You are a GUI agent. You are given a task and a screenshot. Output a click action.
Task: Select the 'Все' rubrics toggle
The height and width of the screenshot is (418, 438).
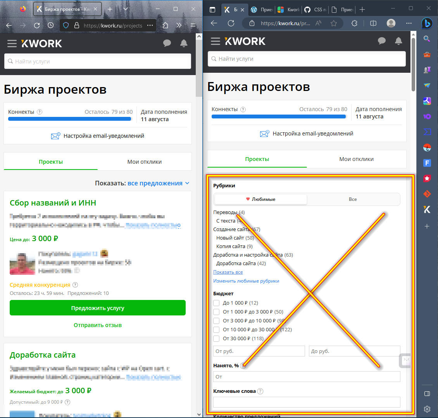353,199
